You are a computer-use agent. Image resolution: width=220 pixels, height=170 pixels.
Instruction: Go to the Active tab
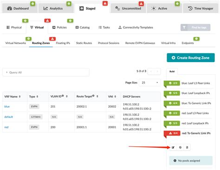pyautogui.click(x=164, y=8)
